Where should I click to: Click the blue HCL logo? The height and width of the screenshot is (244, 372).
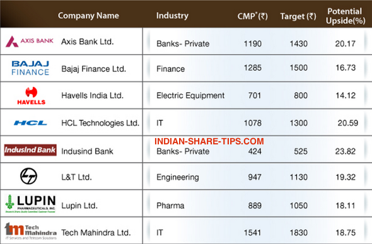coord(30,123)
